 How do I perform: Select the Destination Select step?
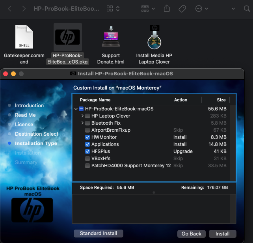(37, 134)
